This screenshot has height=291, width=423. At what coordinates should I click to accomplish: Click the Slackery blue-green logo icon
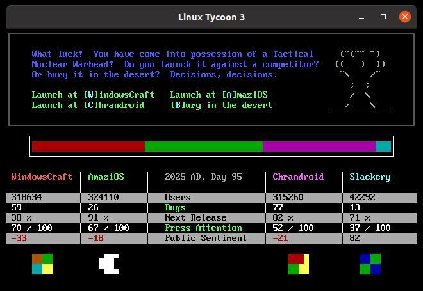370,263
